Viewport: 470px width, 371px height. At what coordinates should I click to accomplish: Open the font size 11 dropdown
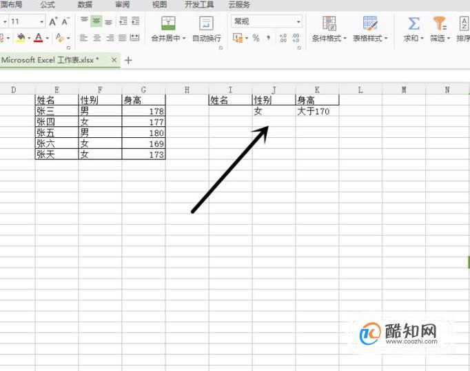click(41, 21)
